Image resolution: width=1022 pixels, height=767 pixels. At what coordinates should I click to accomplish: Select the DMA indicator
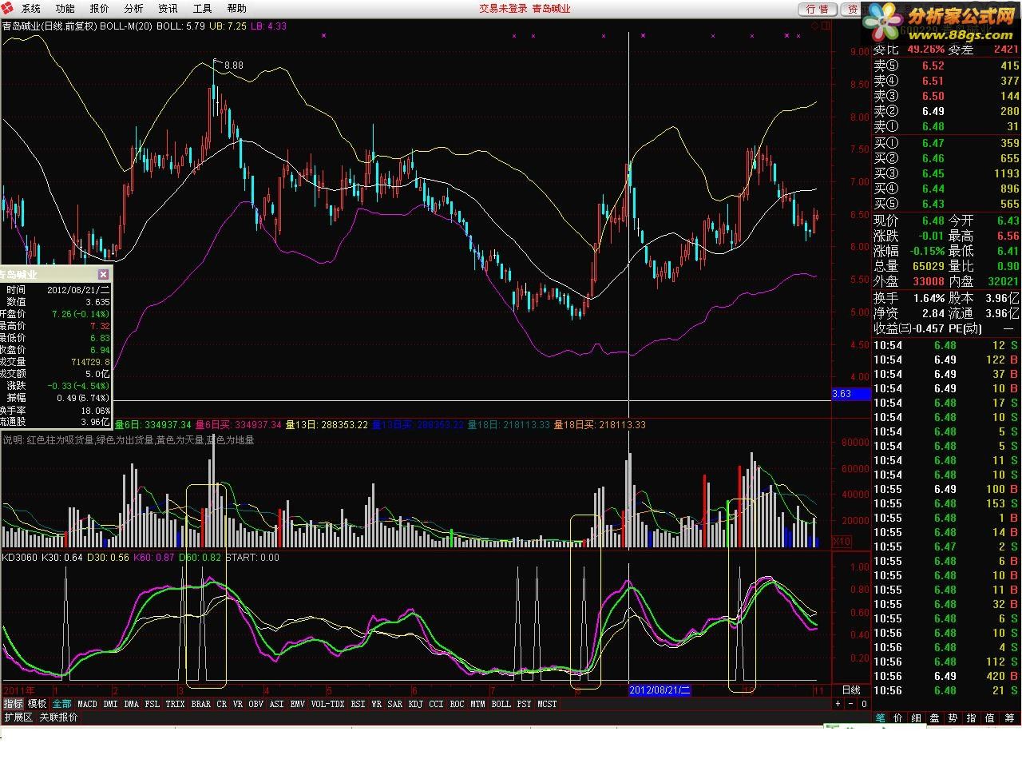point(132,704)
